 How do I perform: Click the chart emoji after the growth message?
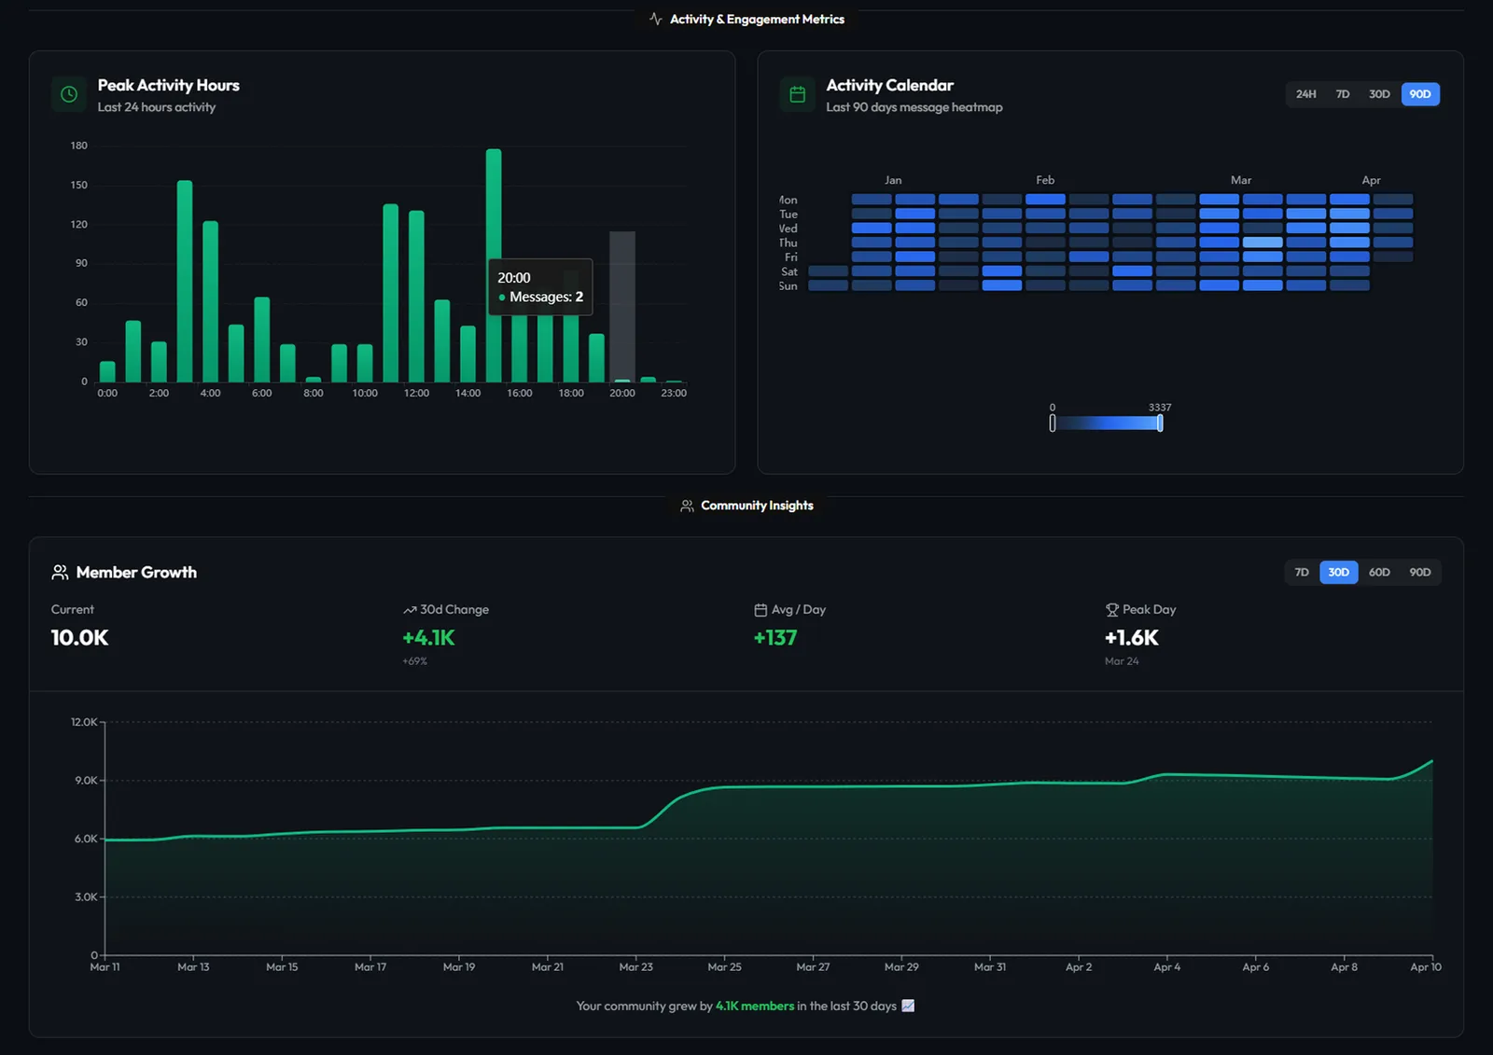point(906,1006)
